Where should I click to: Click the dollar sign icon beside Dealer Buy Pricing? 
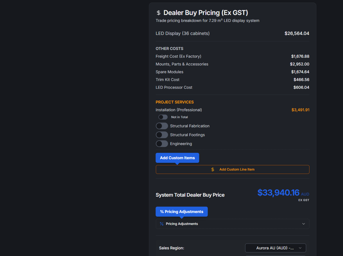158,12
